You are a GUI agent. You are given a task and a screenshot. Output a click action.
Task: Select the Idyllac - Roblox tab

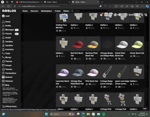point(85,2)
